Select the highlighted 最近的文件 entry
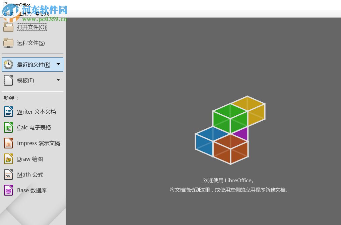The width and height of the screenshot is (341, 225). 32,64
